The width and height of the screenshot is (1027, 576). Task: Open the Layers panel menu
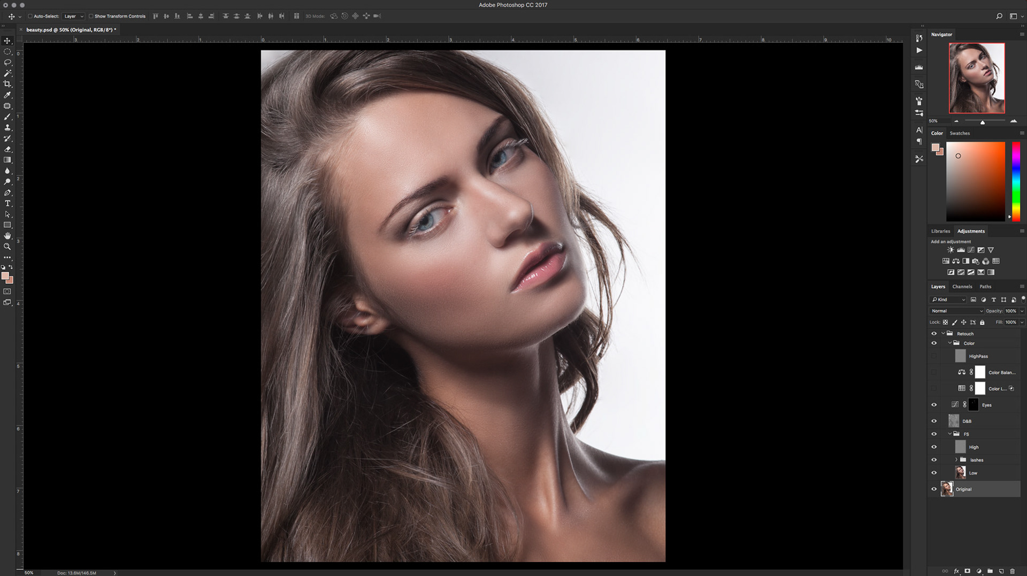point(1022,287)
